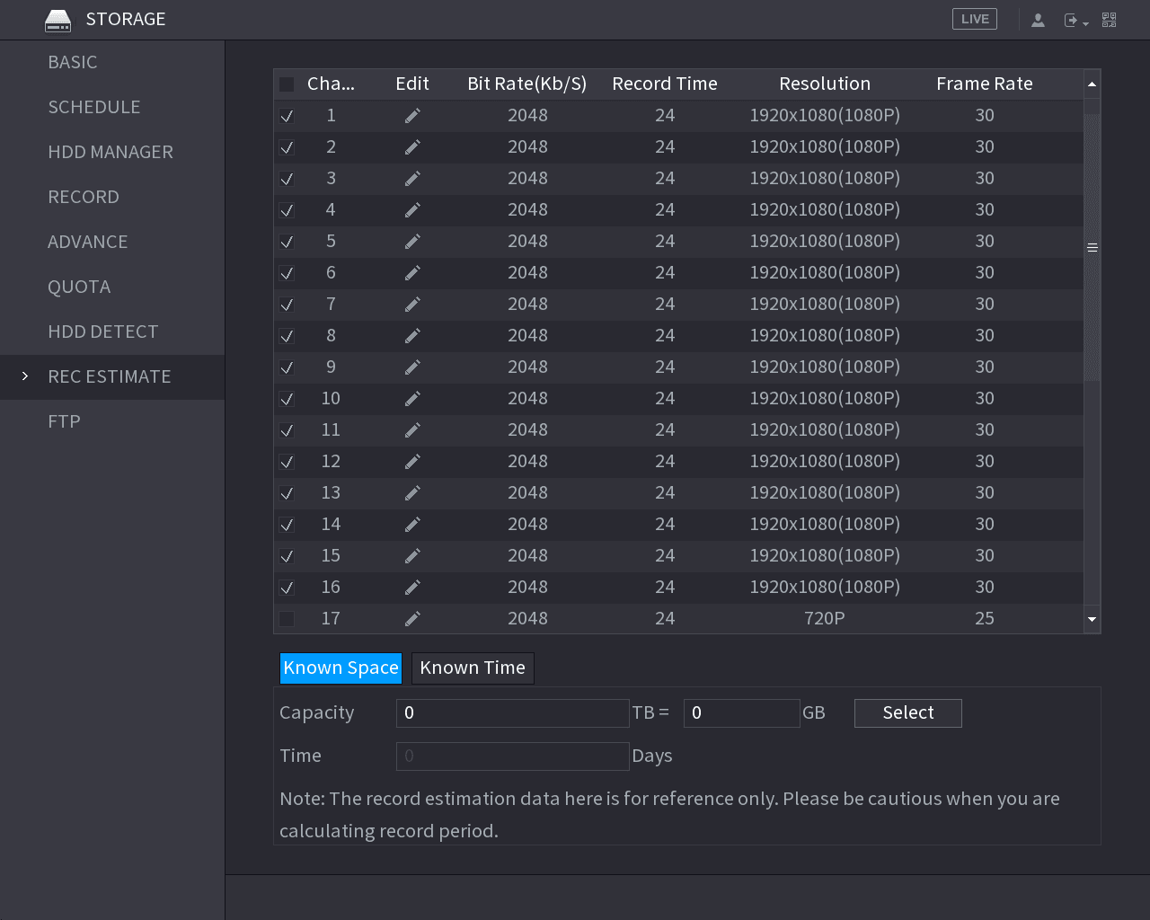Open QUOTA settings
This screenshot has width=1150, height=920.
[112, 287]
